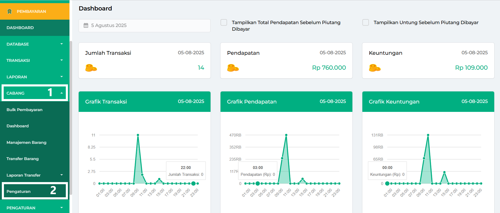The width and height of the screenshot is (500, 213).
Task: Click the Grafik Pendapatan card header
Action: pyautogui.click(x=286, y=102)
